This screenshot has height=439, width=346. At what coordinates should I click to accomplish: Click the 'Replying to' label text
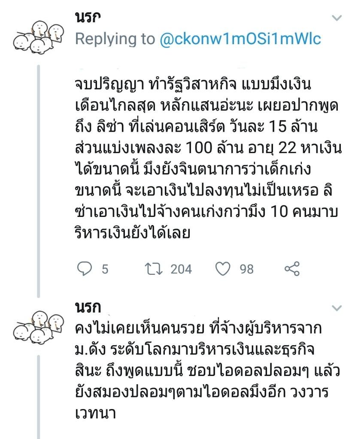pos(115,39)
